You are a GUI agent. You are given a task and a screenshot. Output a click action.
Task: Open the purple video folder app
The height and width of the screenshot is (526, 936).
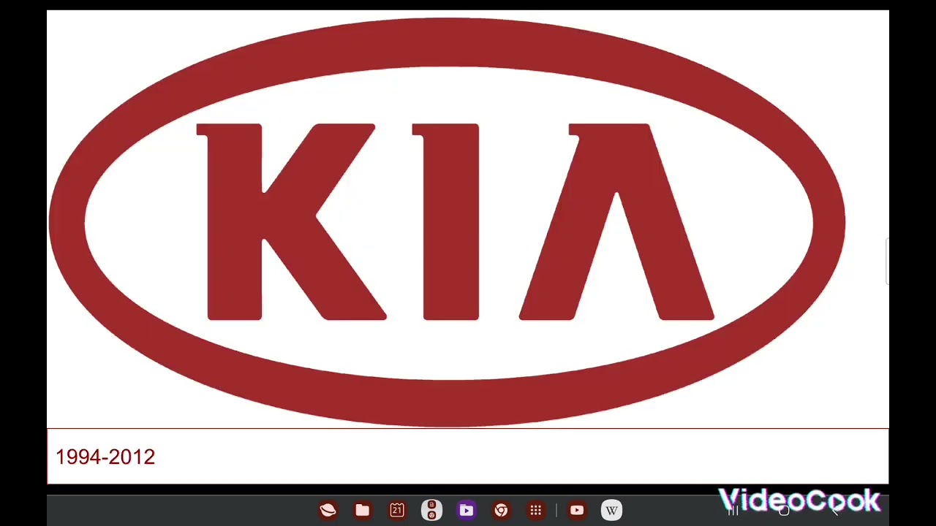pyautogui.click(x=467, y=510)
